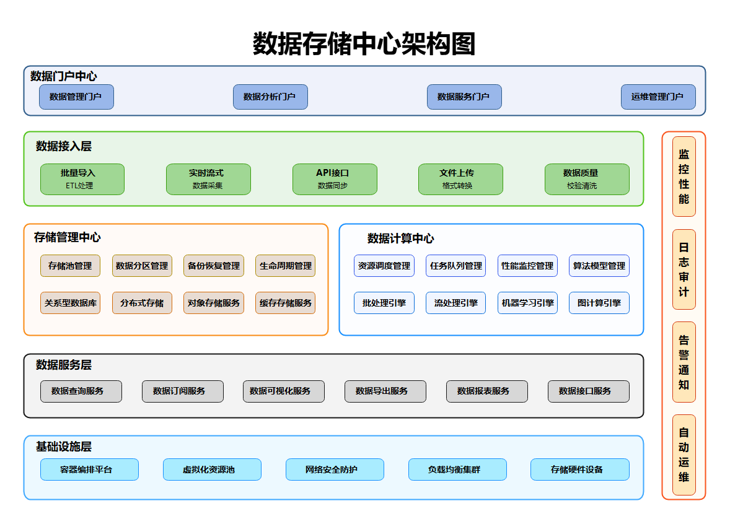Viewport: 730px width, 524px height.
Task: Click the 图计算引擎 box
Action: pos(599,303)
